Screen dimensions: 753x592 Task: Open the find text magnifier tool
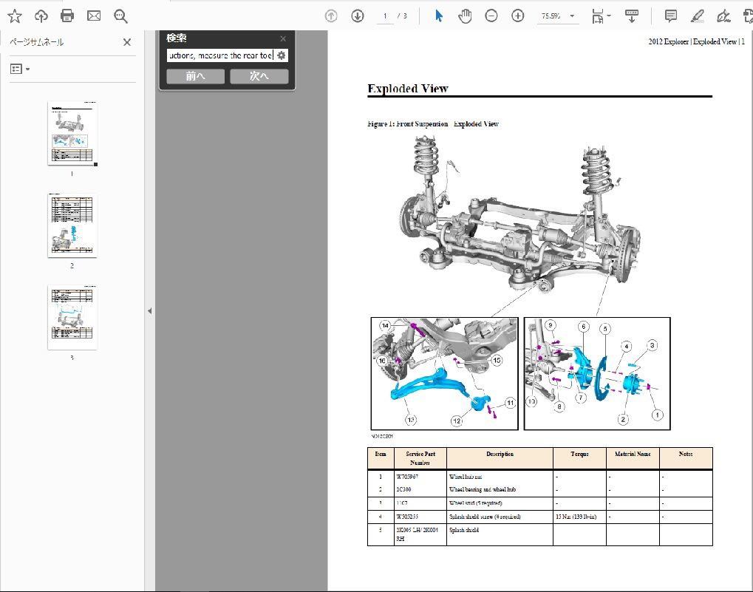tap(120, 16)
